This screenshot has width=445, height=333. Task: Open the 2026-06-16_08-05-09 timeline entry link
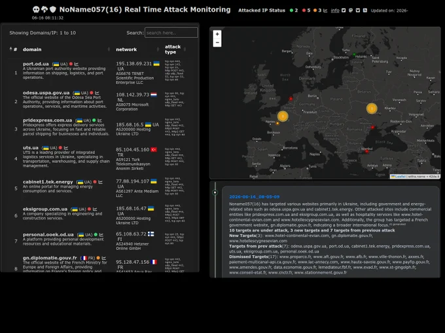tap(255, 197)
